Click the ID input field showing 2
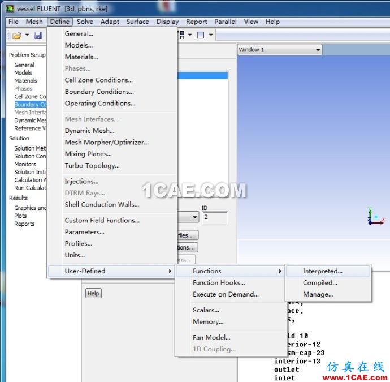The height and width of the screenshot is (382, 390). (215, 218)
